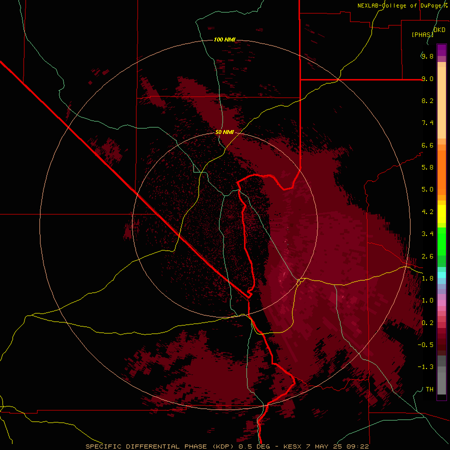Image resolution: width=450 pixels, height=450 pixels.
Task: Click the 0.2 scale value
Action: [427, 323]
